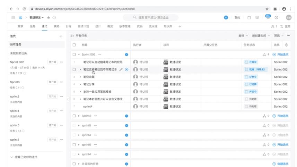Image resolution: width=297 pixels, height=167 pixels.
Task: Collapse sidebar using icon beside 所有任务 header
Action: click(72, 36)
